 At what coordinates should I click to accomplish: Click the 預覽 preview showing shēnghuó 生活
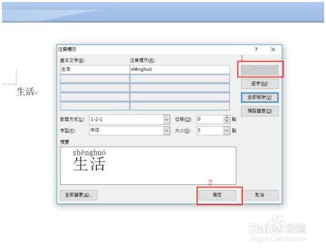(148, 166)
